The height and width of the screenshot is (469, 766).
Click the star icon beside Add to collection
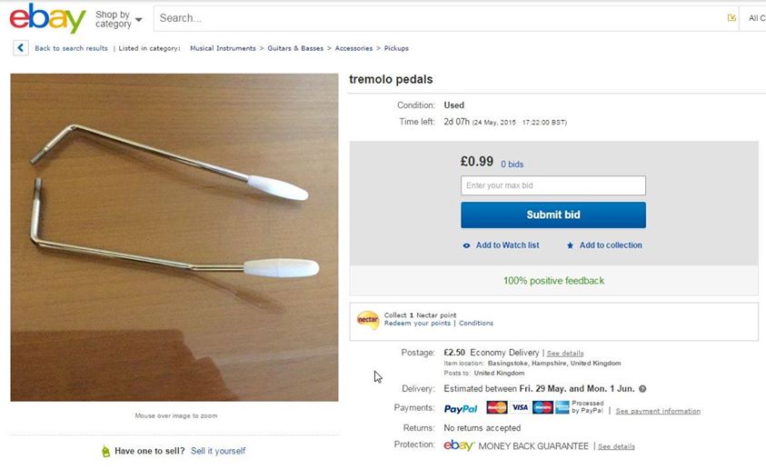click(570, 245)
